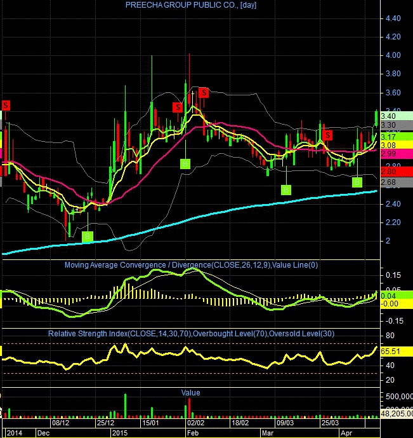This screenshot has height=438, width=413.
Task: Click the 2.99 pink price tag
Action: click(x=397, y=154)
